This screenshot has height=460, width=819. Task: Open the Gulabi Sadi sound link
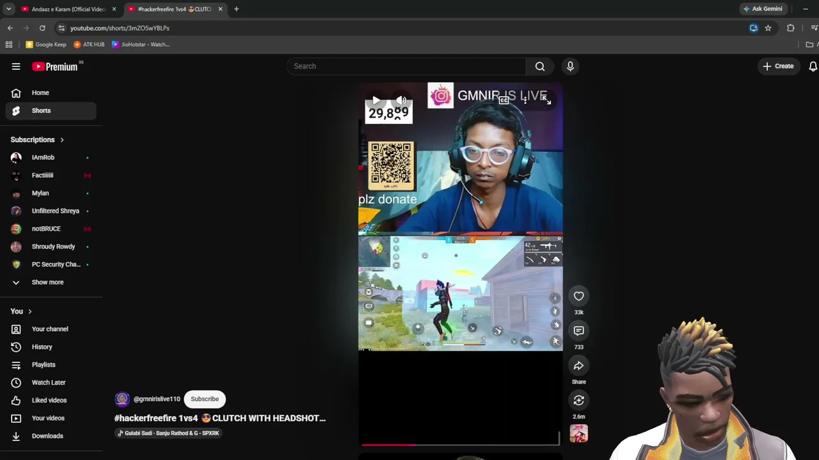click(168, 433)
